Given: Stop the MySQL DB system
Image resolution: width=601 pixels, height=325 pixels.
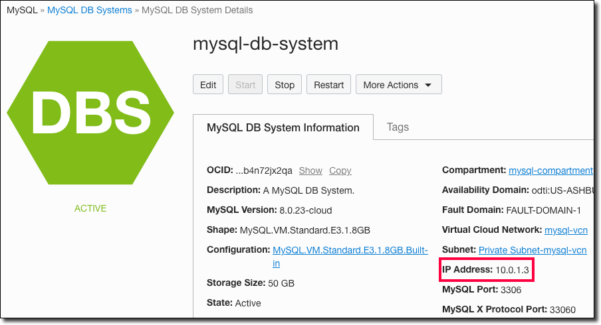Looking at the screenshot, I should [285, 85].
